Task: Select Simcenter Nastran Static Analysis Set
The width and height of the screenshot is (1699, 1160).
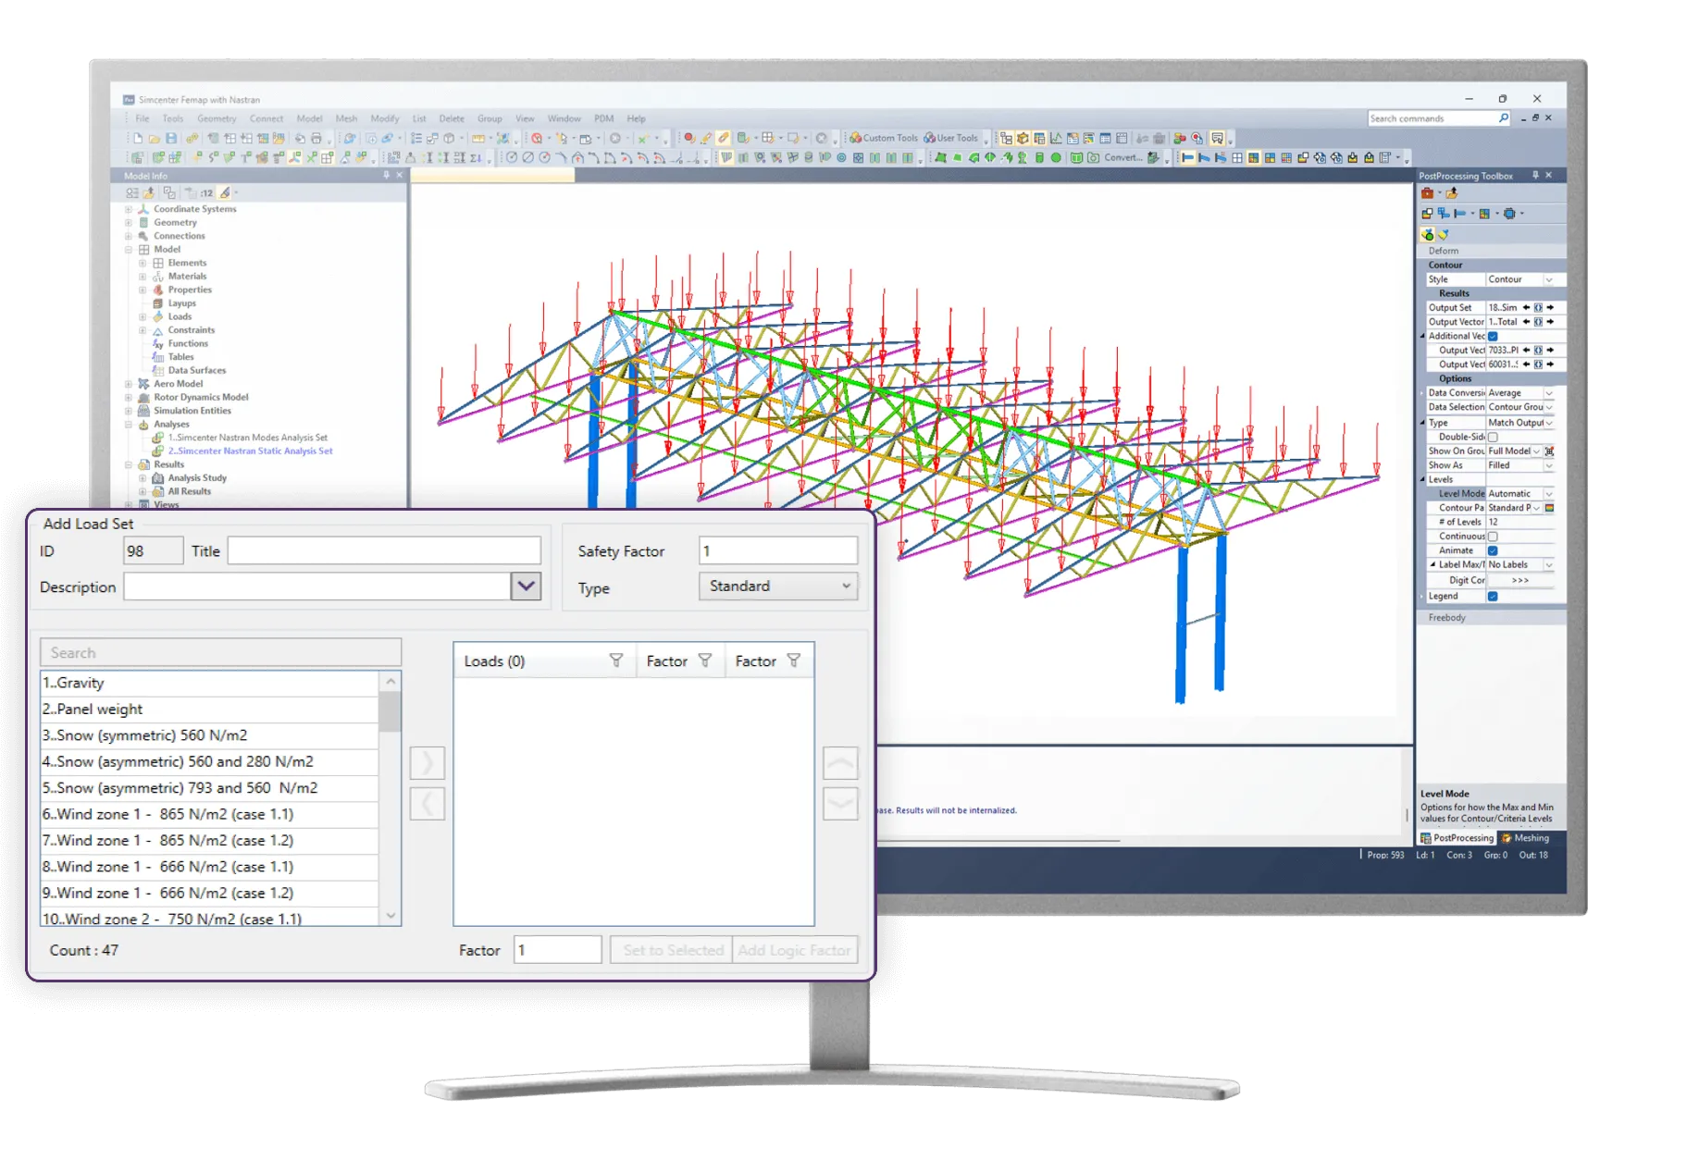Action: tap(250, 451)
